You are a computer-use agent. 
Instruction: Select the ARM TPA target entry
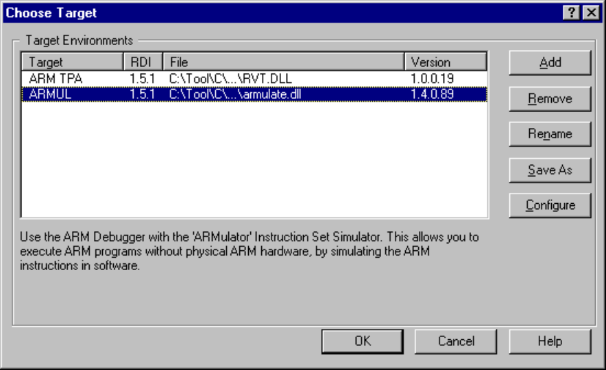pos(56,79)
